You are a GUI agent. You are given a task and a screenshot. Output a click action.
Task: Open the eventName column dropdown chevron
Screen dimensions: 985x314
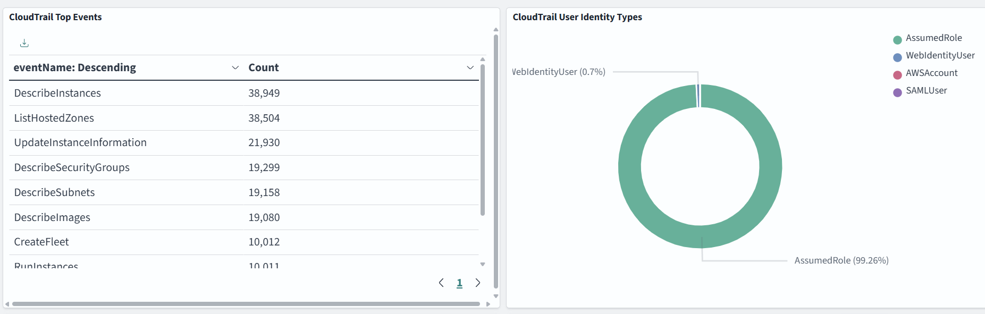pos(235,67)
